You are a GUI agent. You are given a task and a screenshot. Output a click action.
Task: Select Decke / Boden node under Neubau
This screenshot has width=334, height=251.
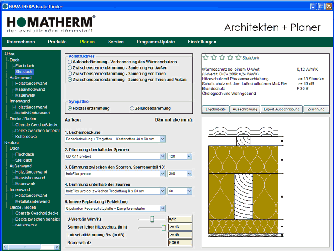tap(23, 207)
